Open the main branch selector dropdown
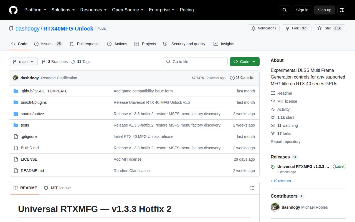355x222 pixels. point(23,62)
